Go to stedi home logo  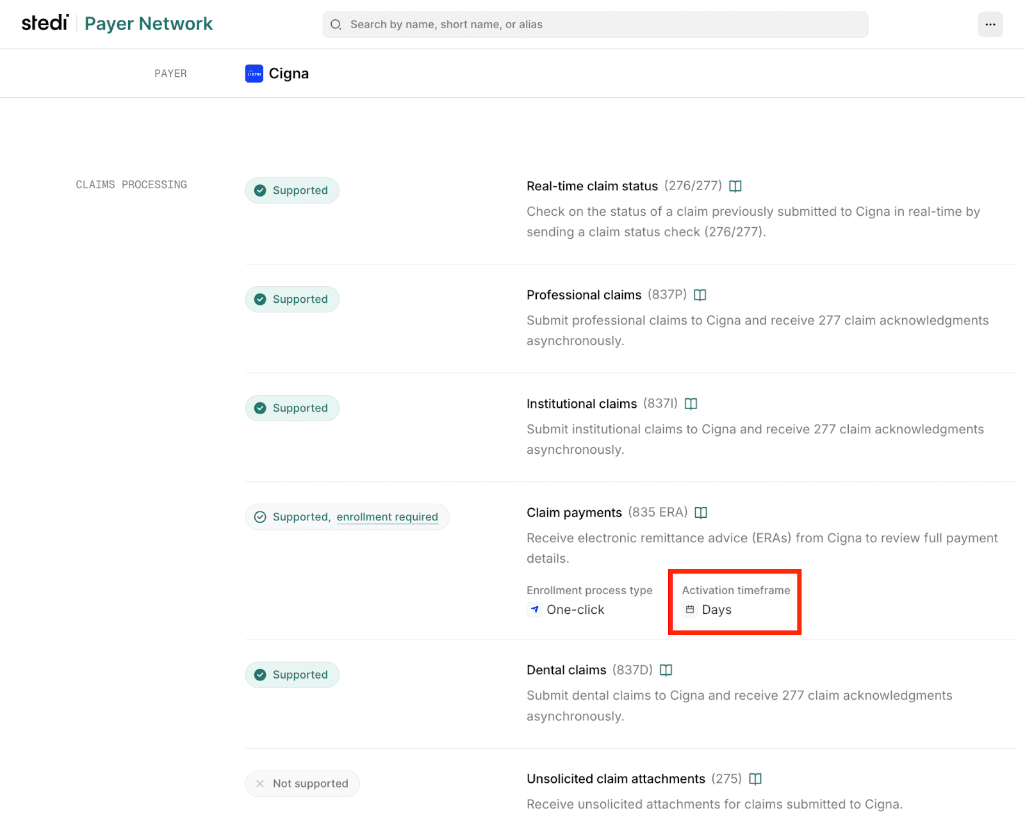(x=45, y=22)
